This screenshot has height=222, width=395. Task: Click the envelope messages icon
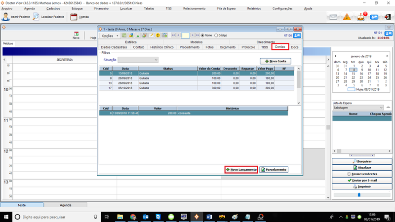click(334, 17)
